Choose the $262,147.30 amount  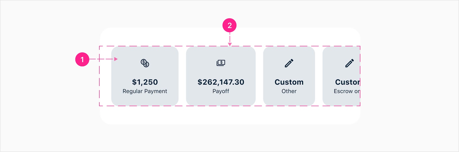coord(221,82)
